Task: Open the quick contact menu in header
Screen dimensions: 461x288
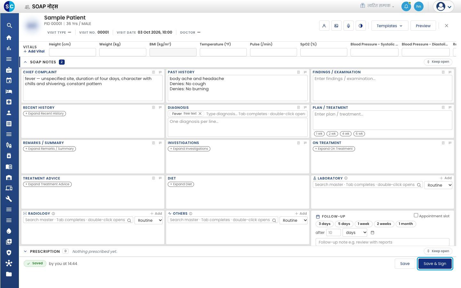Action: [x=377, y=6]
